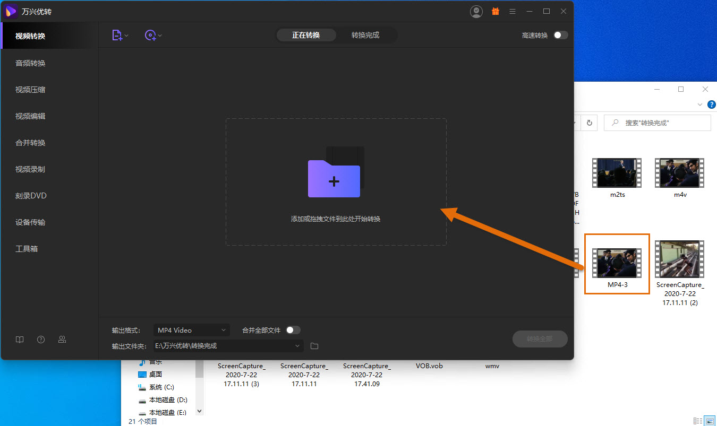The width and height of the screenshot is (717, 426).
Task: Open the user guide book icon
Action: click(x=20, y=340)
